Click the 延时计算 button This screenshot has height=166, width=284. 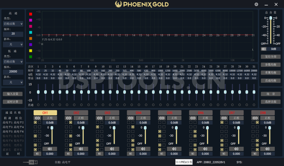13,102
